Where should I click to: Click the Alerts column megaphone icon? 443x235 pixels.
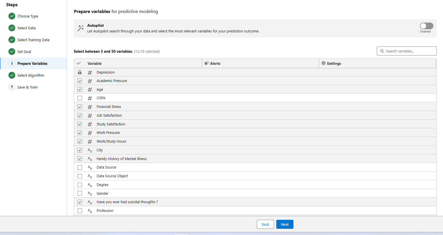pos(206,63)
